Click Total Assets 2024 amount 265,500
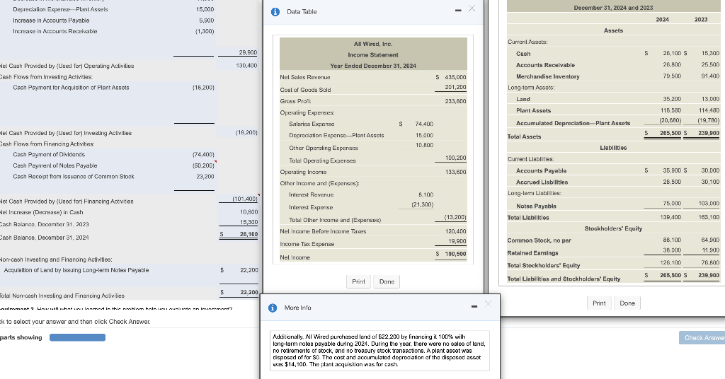 (x=670, y=133)
